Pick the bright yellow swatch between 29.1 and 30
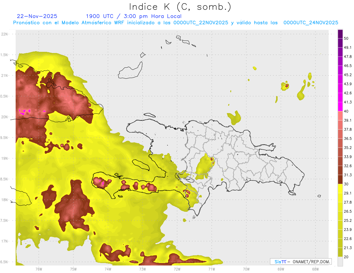Image resolution: width=354 pixels, height=273 pixels. click(x=340, y=188)
